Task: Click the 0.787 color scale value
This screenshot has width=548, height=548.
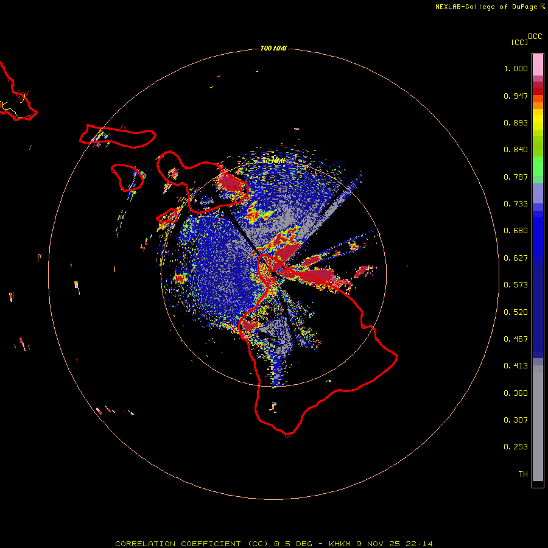Action: click(x=516, y=177)
